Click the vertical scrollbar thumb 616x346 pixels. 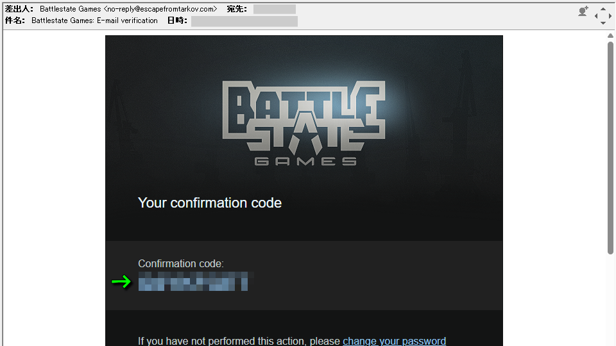click(610, 148)
